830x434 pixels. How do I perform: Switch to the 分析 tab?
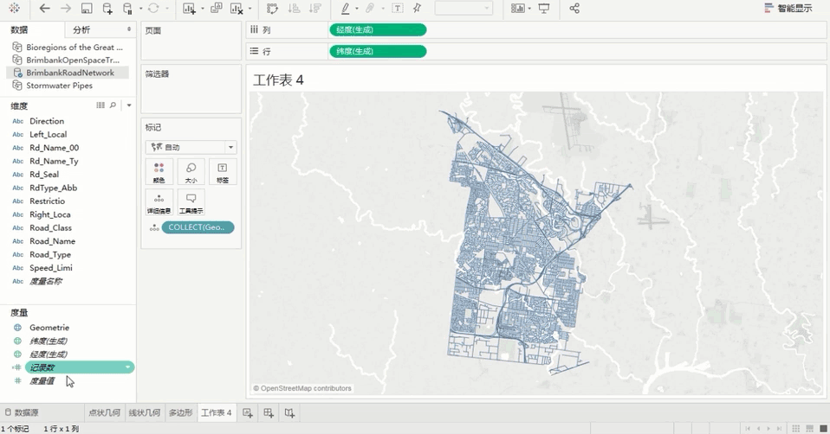81,30
